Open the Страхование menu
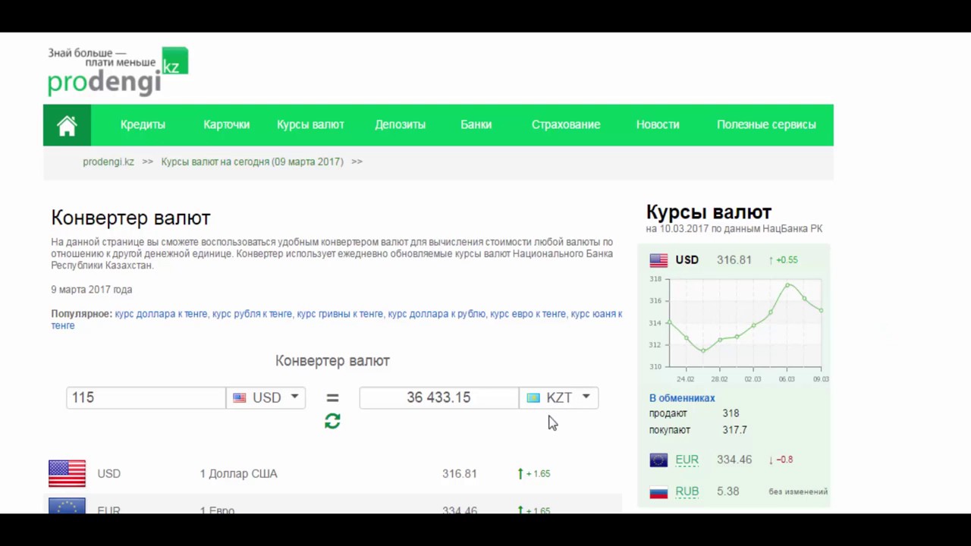This screenshot has width=971, height=546. tap(566, 124)
